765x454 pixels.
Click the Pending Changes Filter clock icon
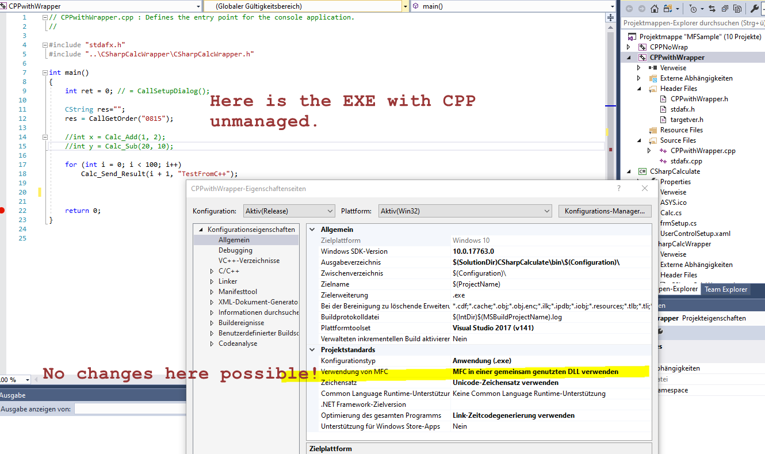point(693,9)
